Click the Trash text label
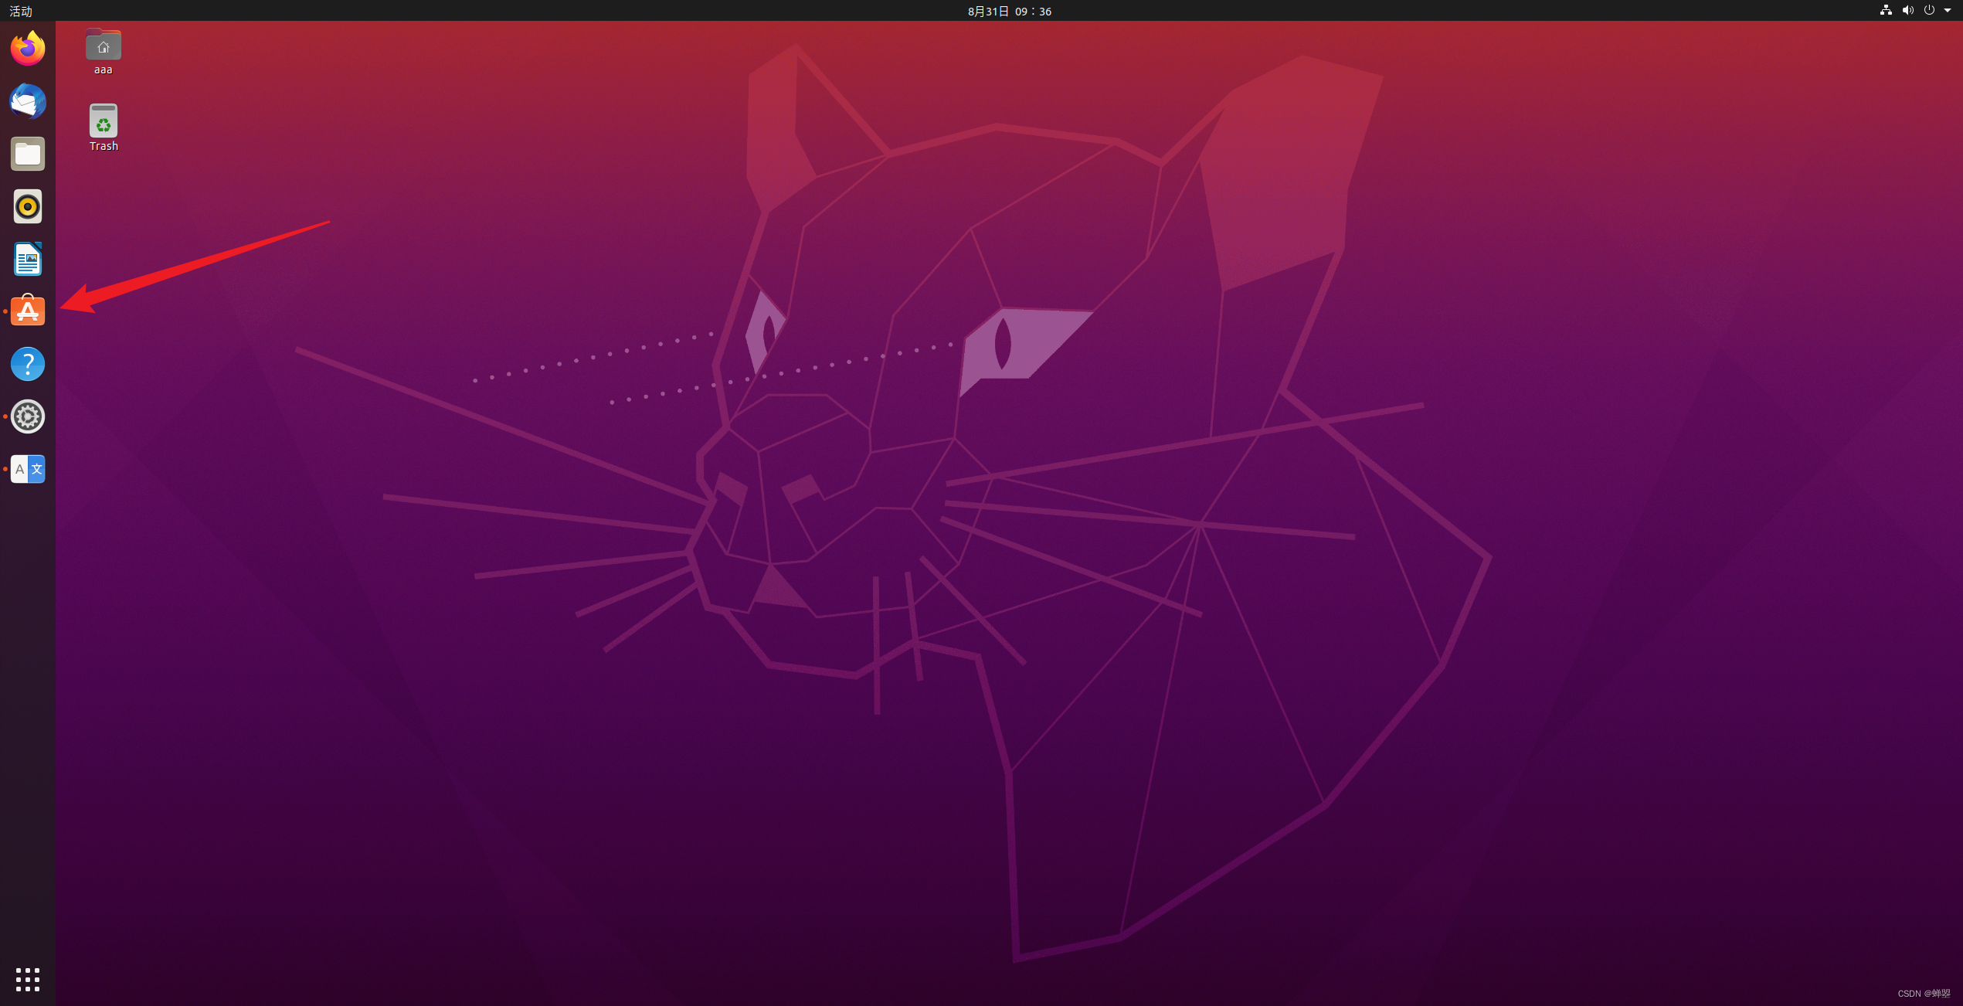The width and height of the screenshot is (1963, 1006). (x=104, y=146)
